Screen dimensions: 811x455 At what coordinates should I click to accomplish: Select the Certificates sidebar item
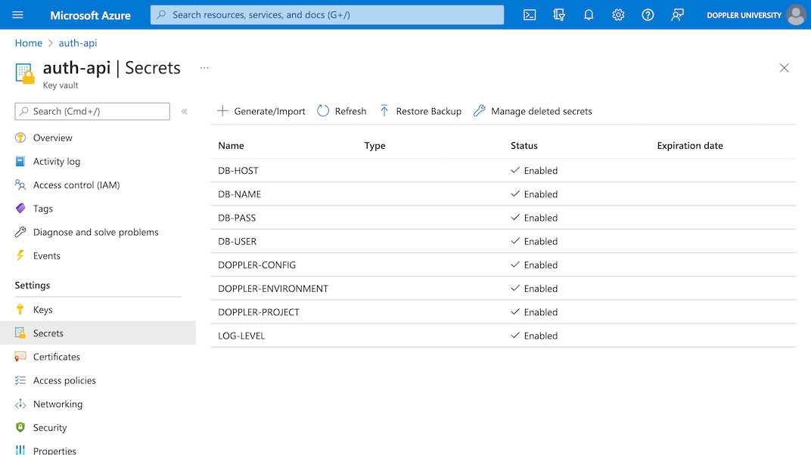(x=57, y=356)
